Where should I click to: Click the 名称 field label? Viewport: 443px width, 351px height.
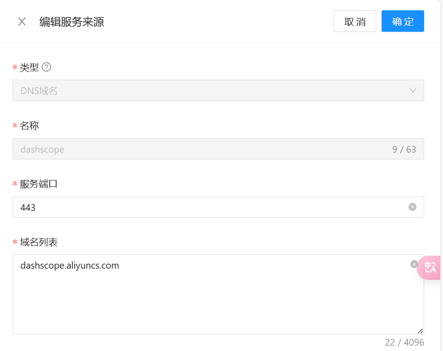click(29, 125)
